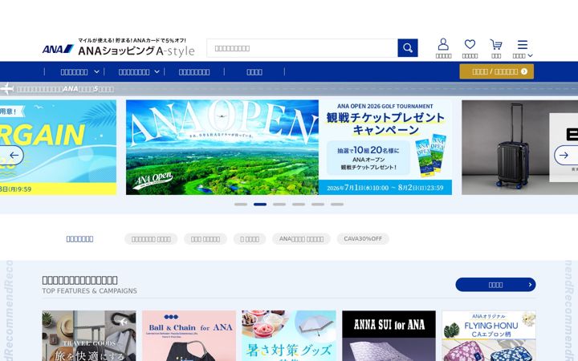Focus the product search input field

pyautogui.click(x=302, y=48)
